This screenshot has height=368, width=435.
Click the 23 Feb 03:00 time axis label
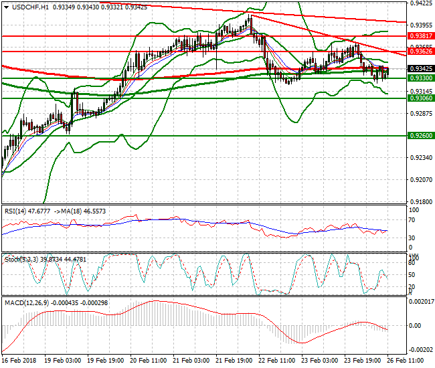click(320, 361)
